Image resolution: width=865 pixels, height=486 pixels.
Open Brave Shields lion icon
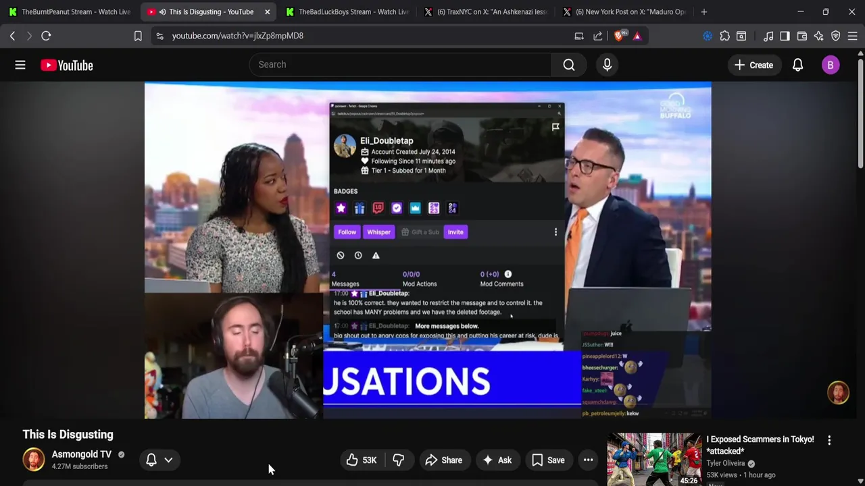[619, 36]
